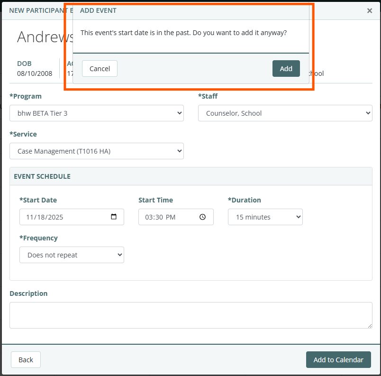Click into the Description text area
This screenshot has width=381, height=376.
tap(191, 315)
